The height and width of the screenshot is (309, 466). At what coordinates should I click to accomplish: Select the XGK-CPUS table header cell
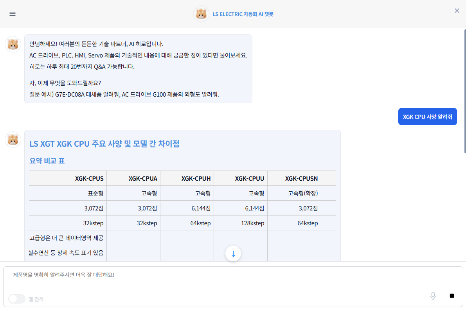click(90, 178)
